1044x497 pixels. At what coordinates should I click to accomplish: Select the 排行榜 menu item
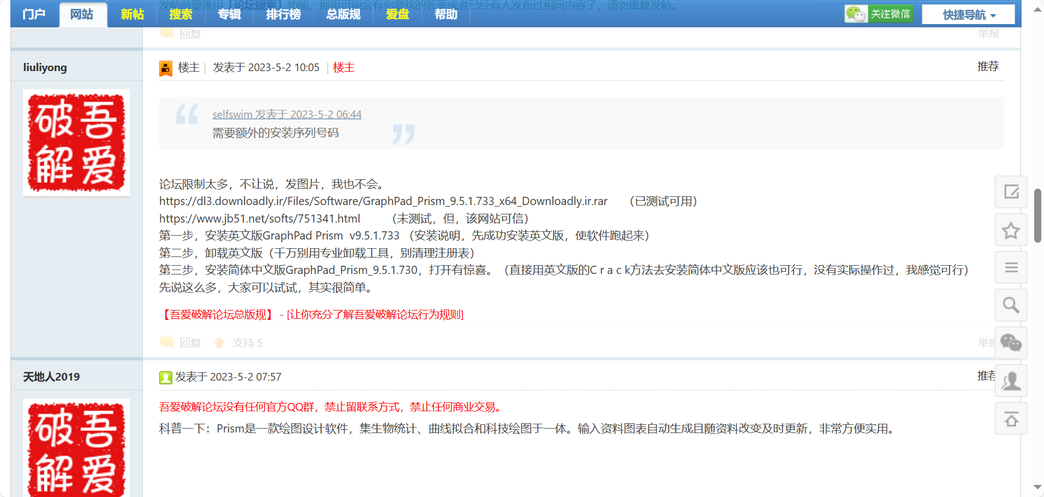pyautogui.click(x=283, y=14)
